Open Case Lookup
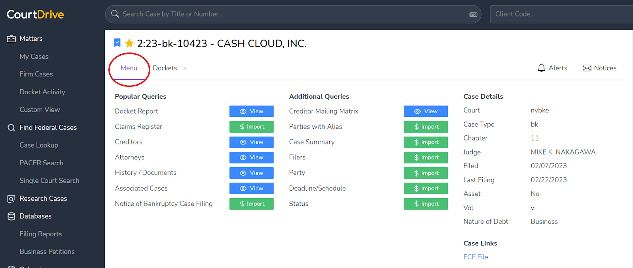The height and width of the screenshot is (268, 633). pyautogui.click(x=39, y=145)
